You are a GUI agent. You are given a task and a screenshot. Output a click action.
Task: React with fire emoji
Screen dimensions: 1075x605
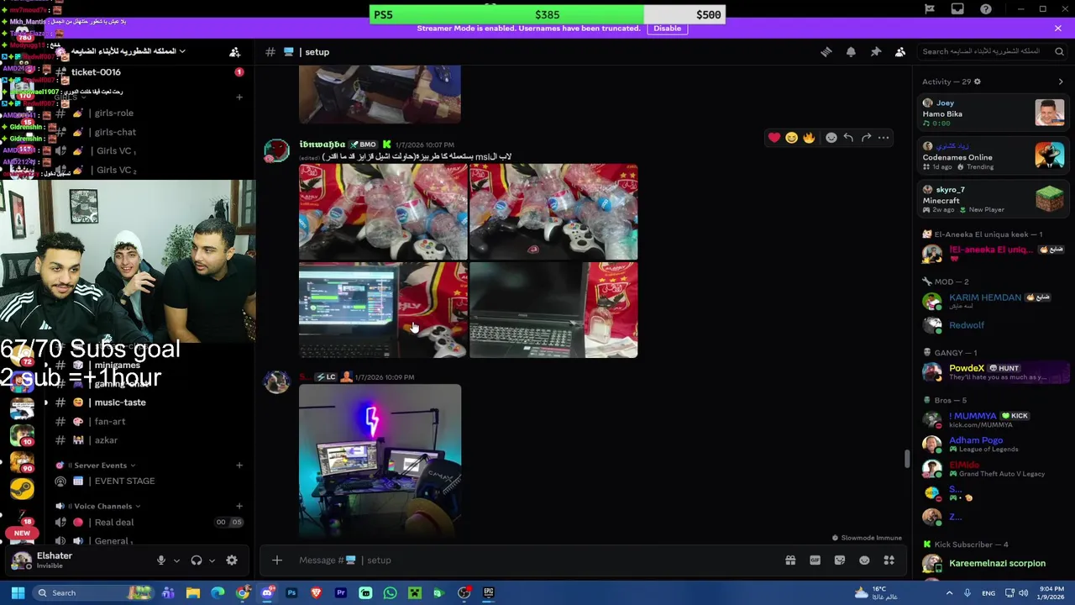pos(809,138)
